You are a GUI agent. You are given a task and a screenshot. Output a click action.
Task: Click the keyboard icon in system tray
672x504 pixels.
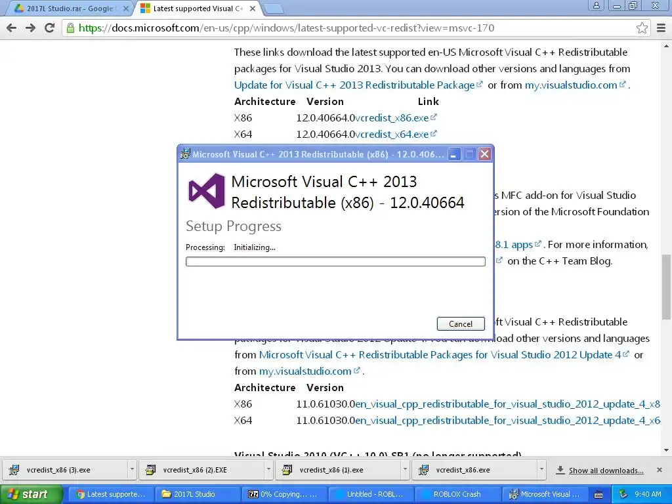[x=598, y=495]
